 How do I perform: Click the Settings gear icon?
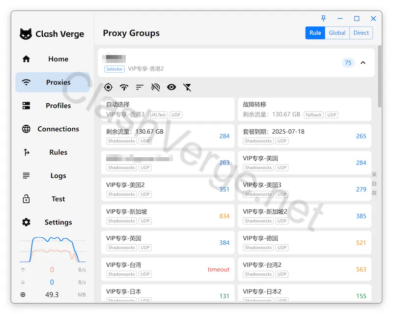26,222
